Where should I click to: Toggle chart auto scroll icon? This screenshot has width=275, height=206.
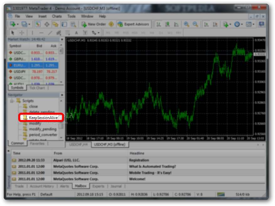tap(206, 24)
